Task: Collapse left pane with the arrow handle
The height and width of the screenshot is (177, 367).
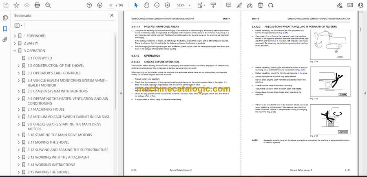Action: tap(121, 93)
